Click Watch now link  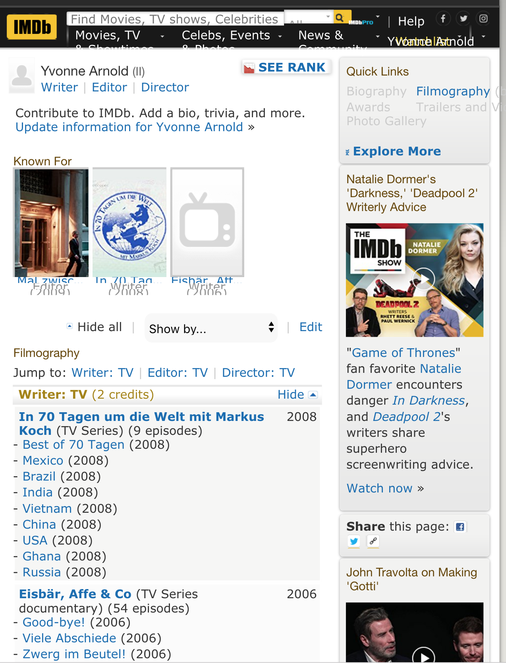380,489
